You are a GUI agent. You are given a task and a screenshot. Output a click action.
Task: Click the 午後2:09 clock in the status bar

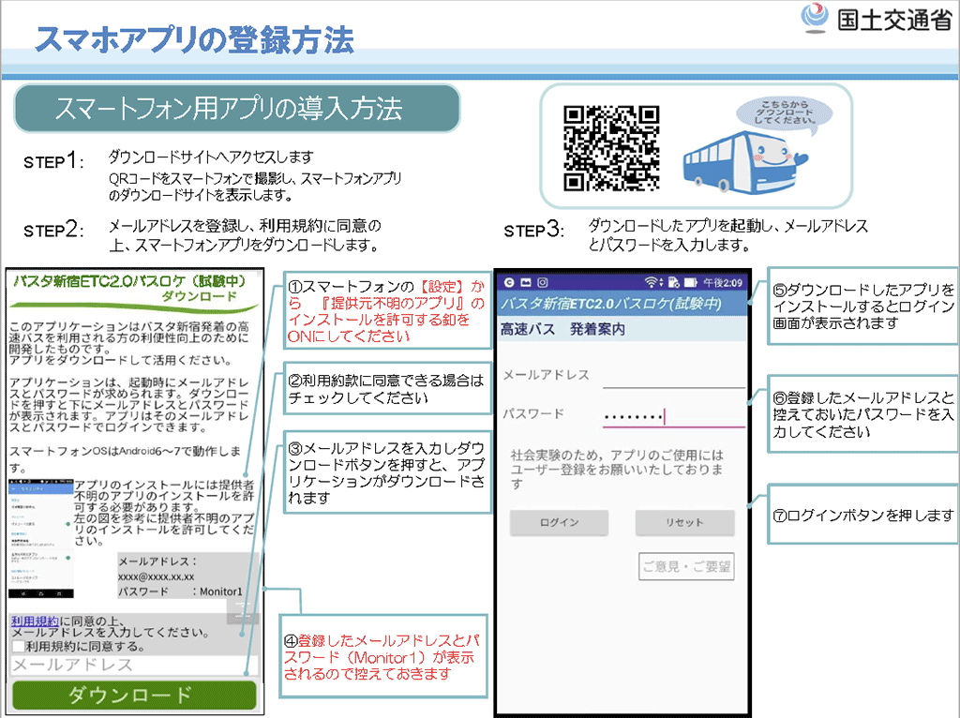723,283
